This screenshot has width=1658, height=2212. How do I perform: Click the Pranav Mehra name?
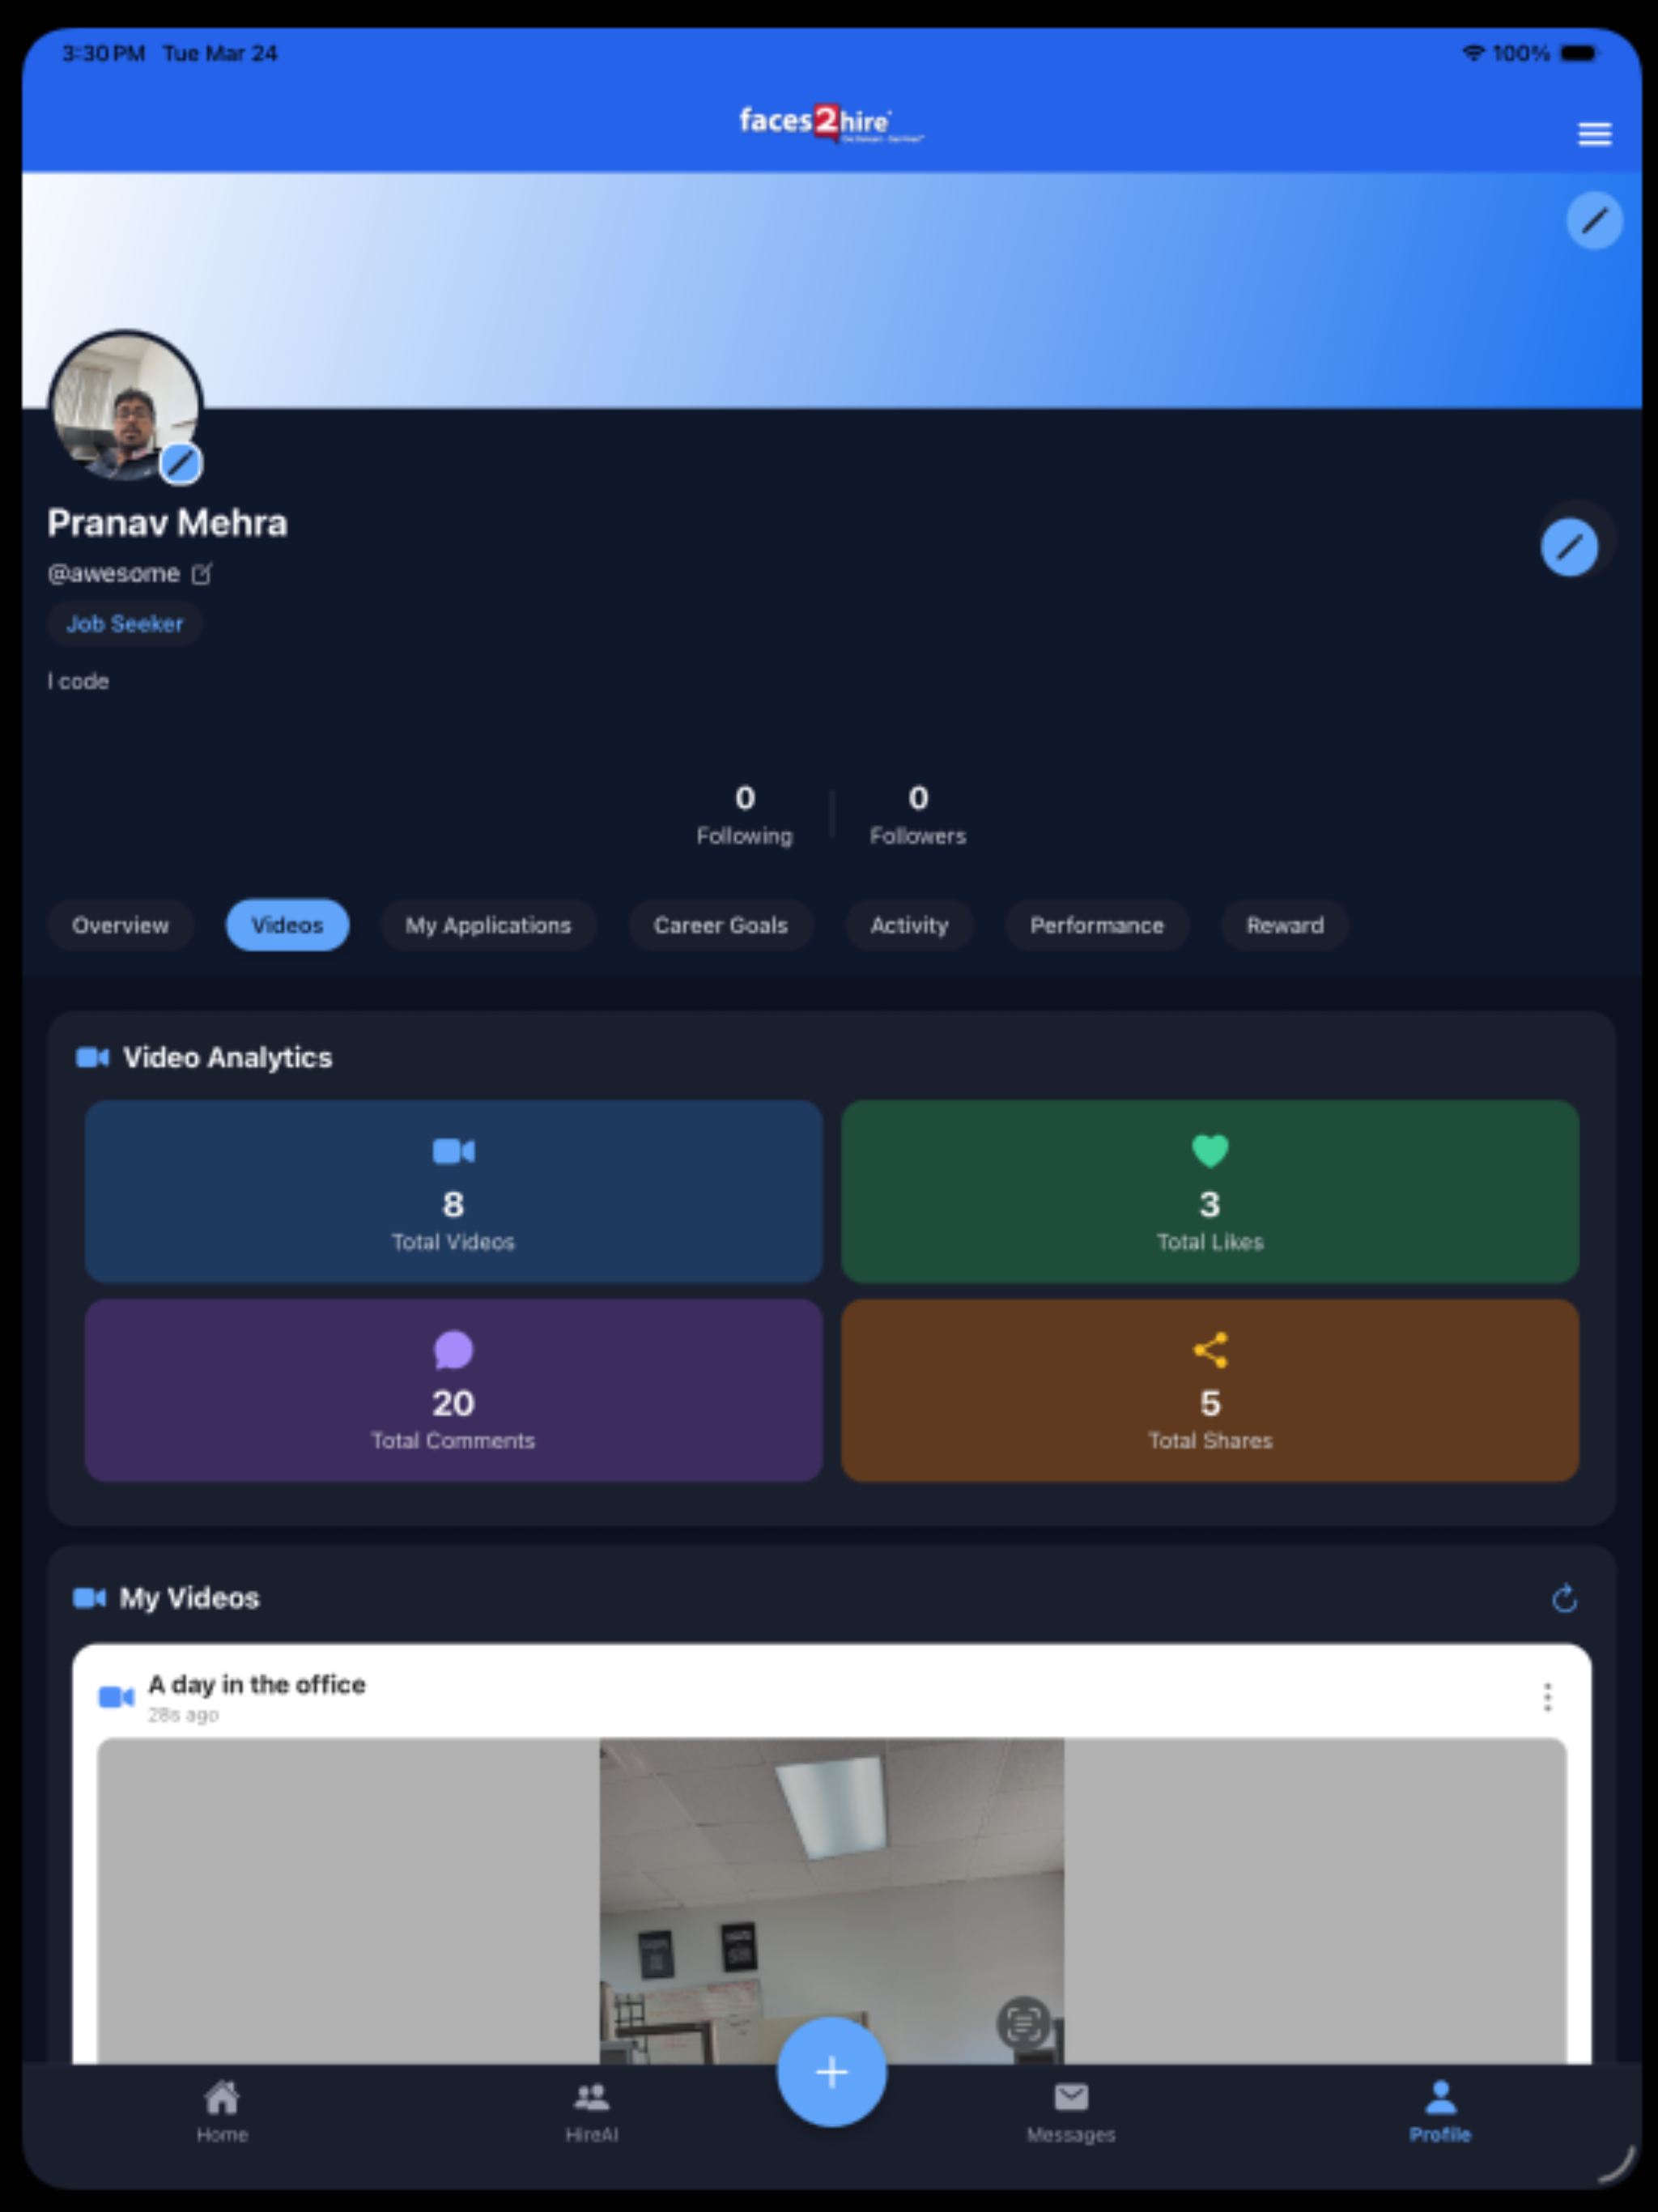point(167,523)
